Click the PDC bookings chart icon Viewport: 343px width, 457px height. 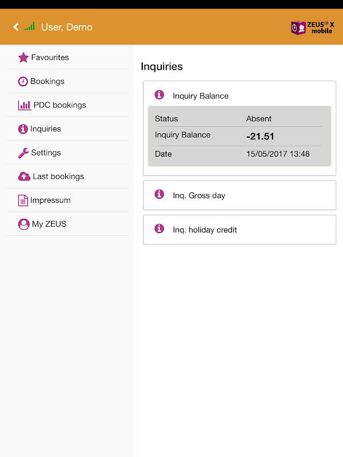[x=25, y=105]
